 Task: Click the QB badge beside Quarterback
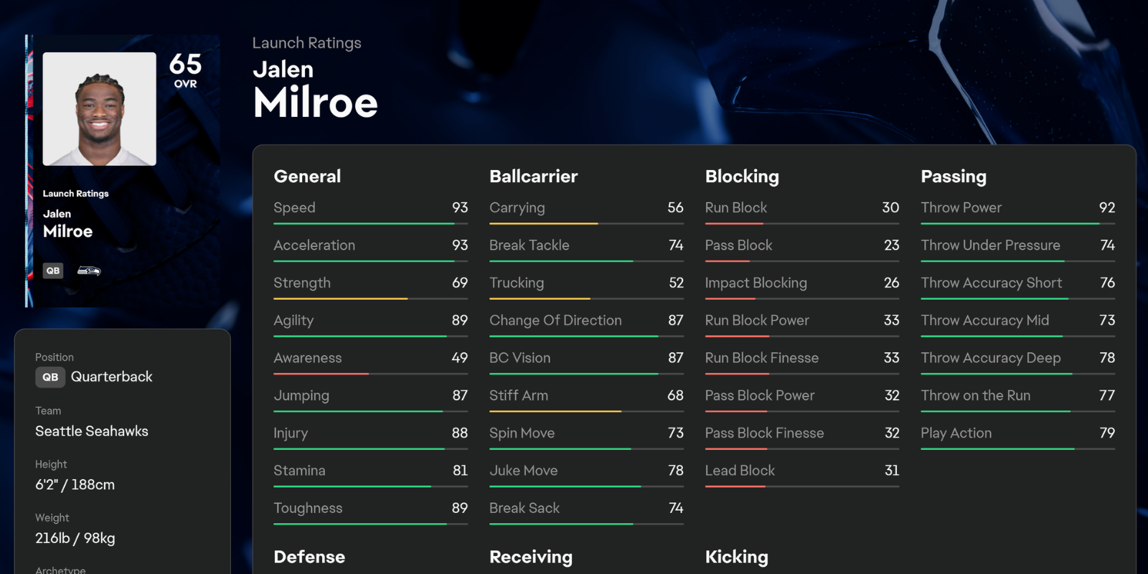point(50,377)
